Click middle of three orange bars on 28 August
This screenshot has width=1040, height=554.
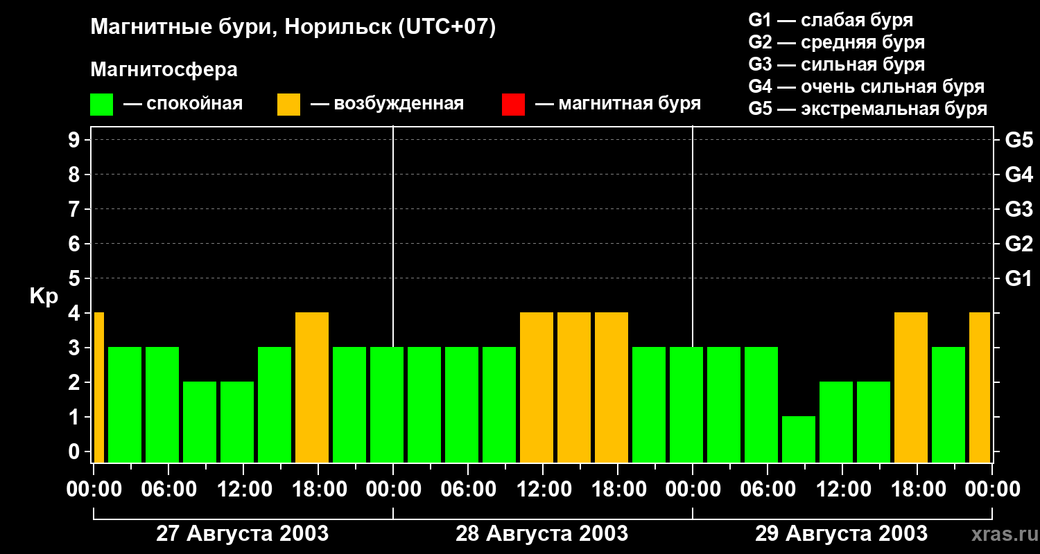tap(574, 387)
